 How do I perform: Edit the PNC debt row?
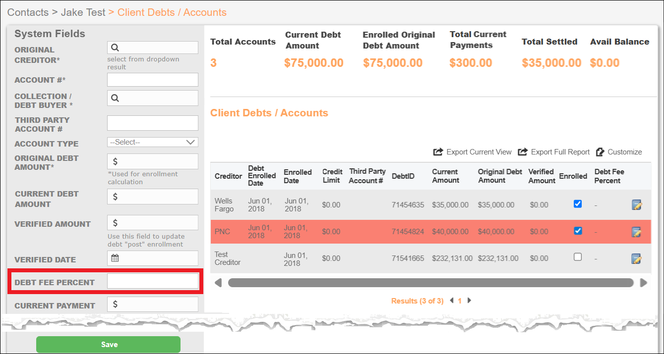click(x=637, y=232)
